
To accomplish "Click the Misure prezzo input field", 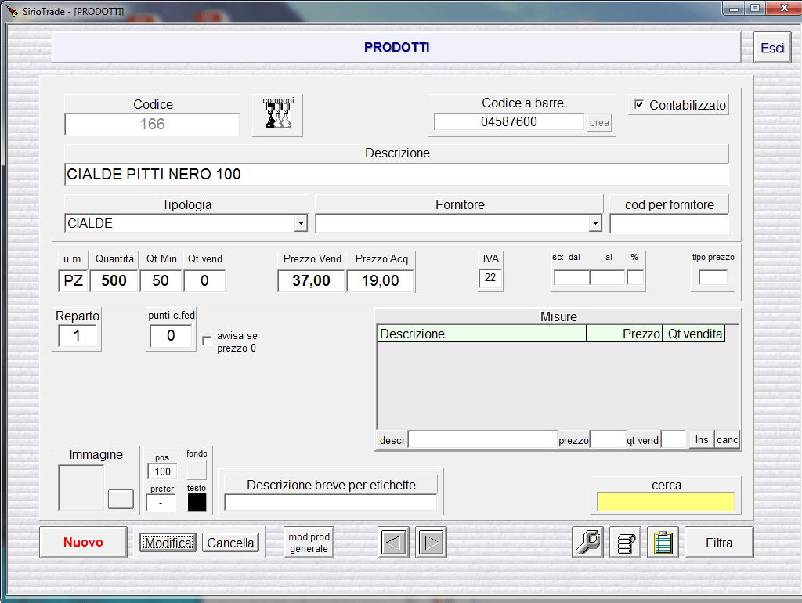I will point(608,440).
